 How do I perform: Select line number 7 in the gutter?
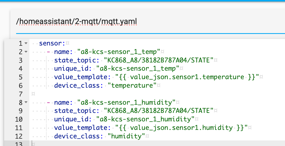point(21,94)
